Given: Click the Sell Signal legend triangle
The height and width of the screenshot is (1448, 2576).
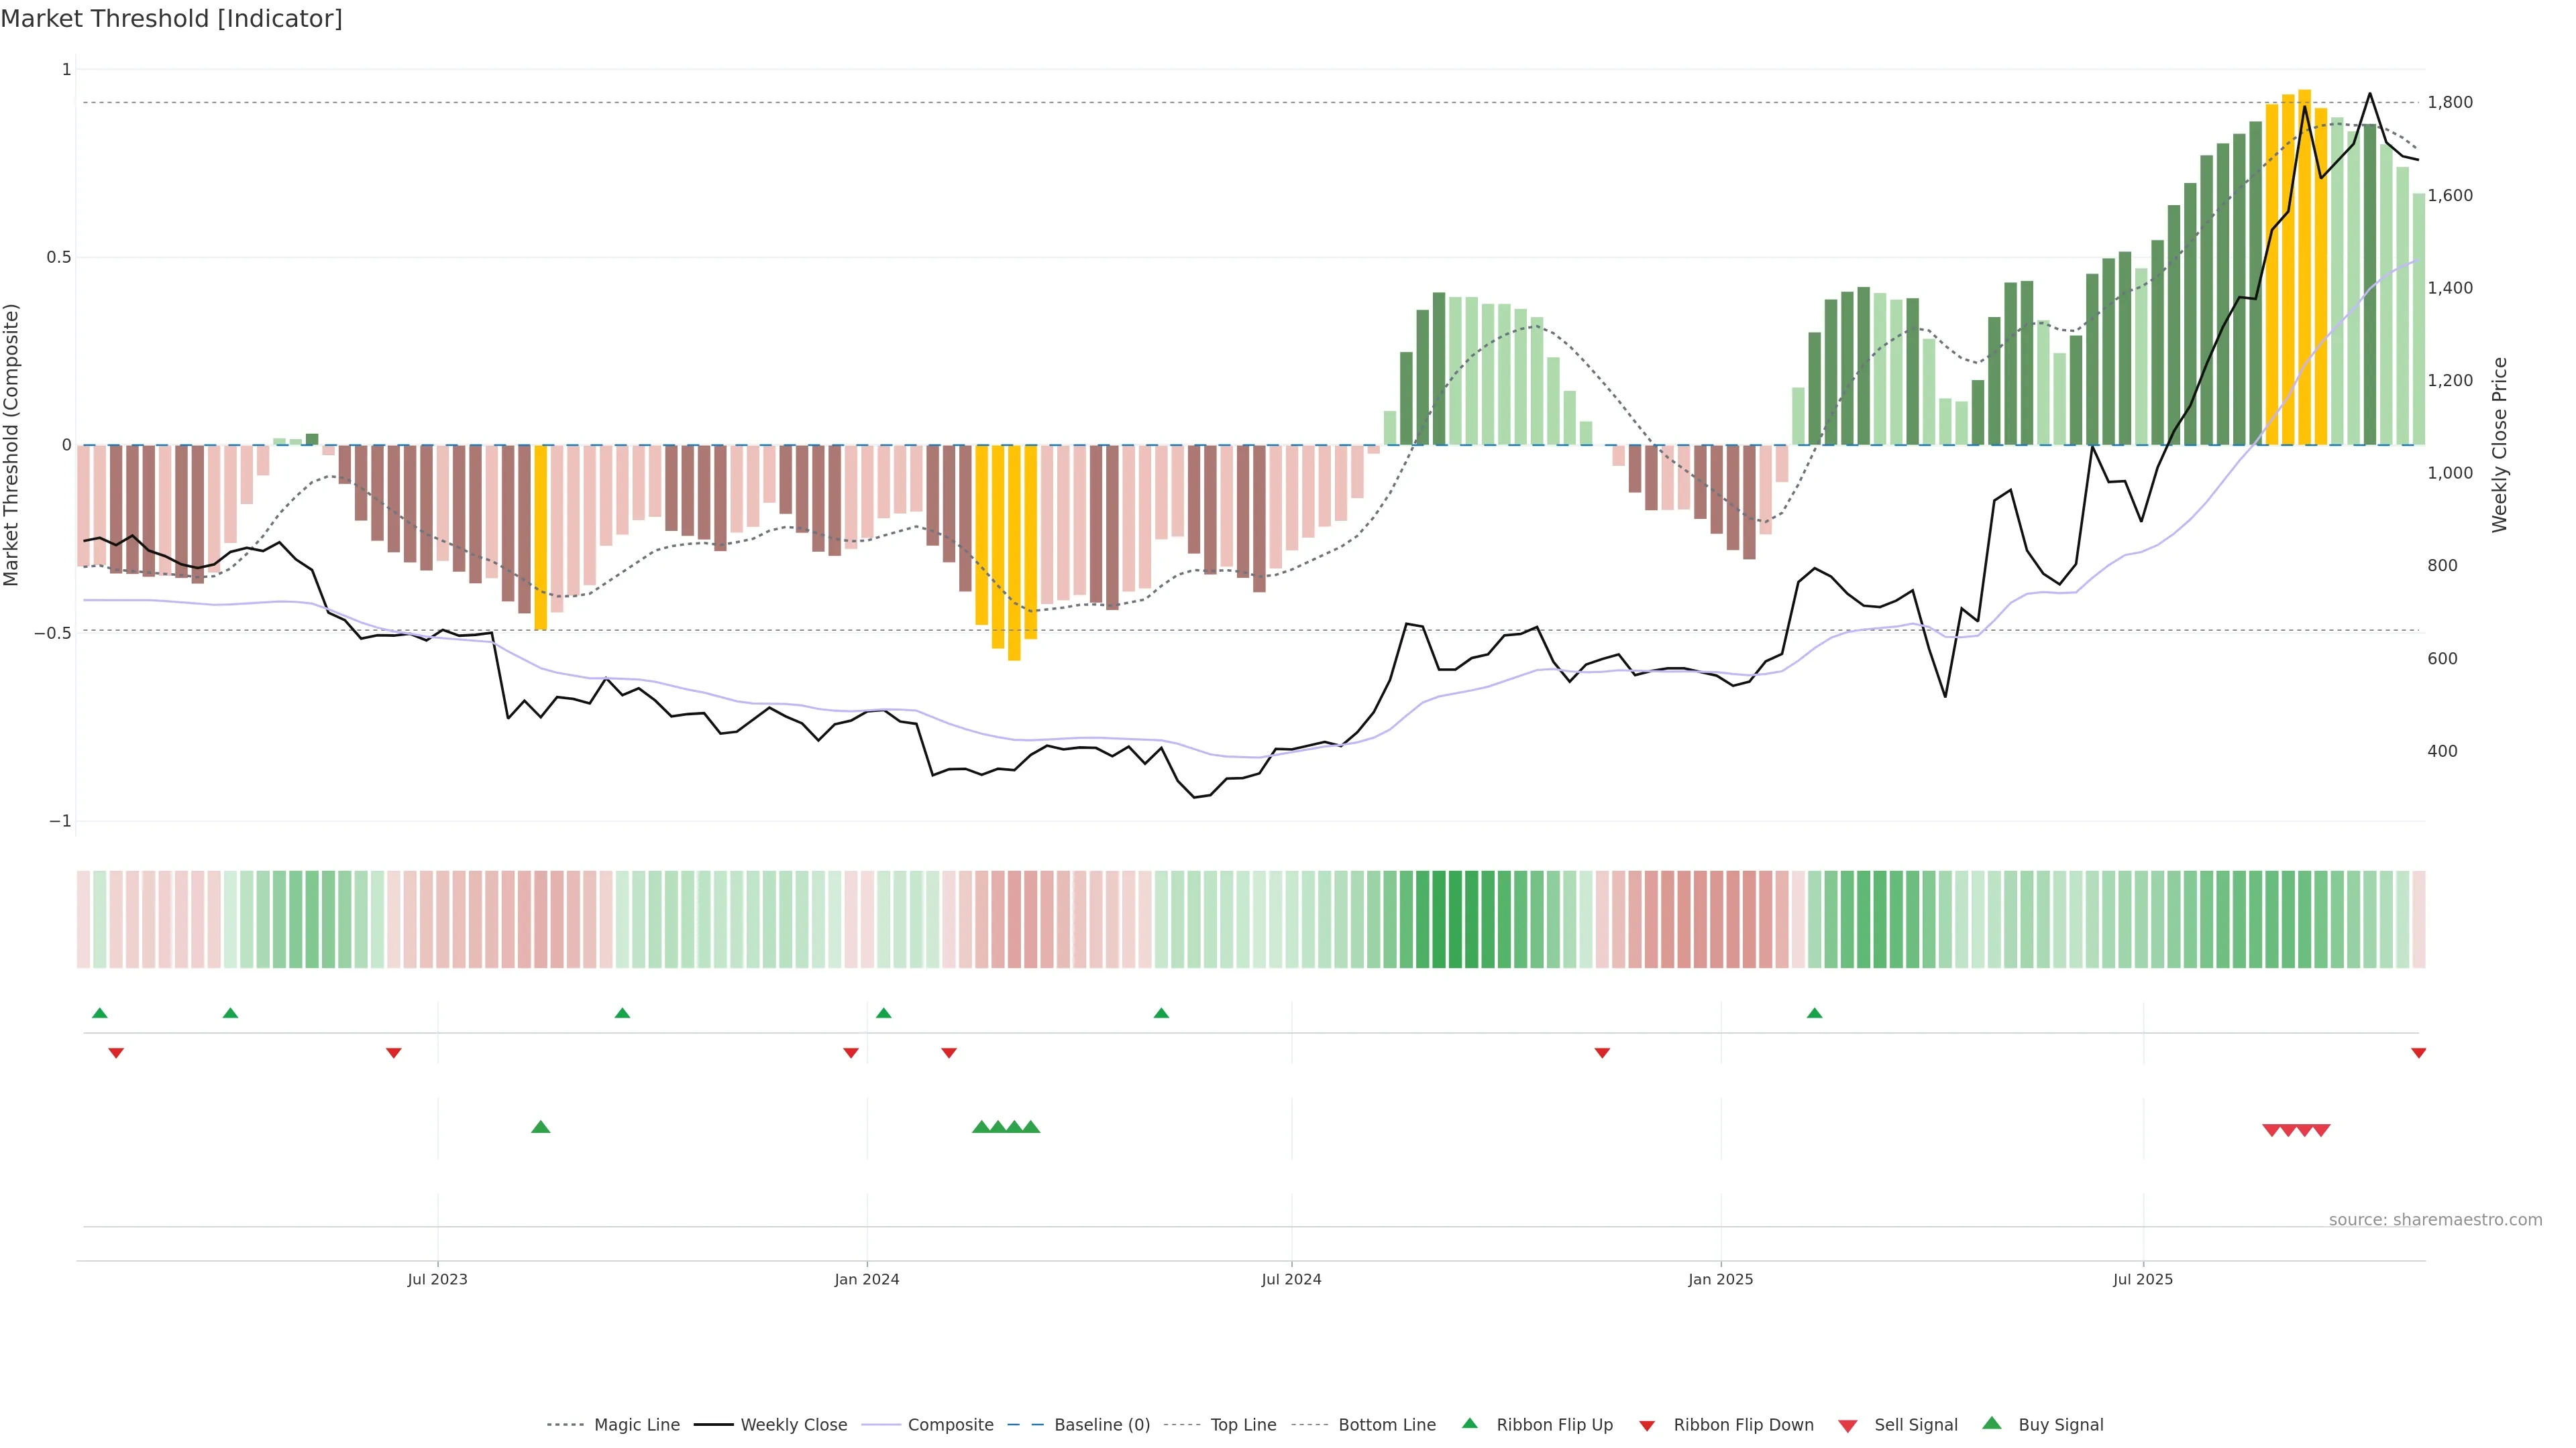Looking at the screenshot, I should click(1848, 1426).
